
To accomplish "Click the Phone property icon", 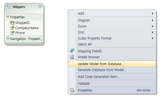I will pyautogui.click(x=12, y=33).
